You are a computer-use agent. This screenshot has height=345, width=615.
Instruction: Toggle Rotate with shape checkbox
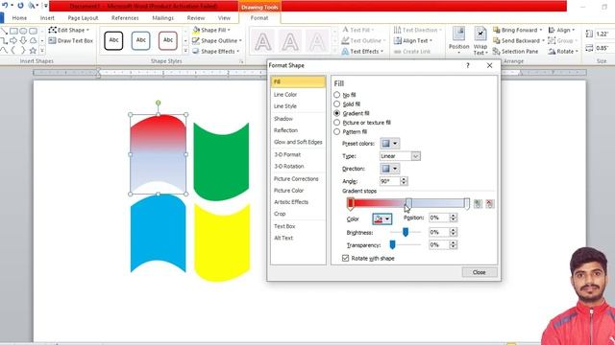pos(345,258)
